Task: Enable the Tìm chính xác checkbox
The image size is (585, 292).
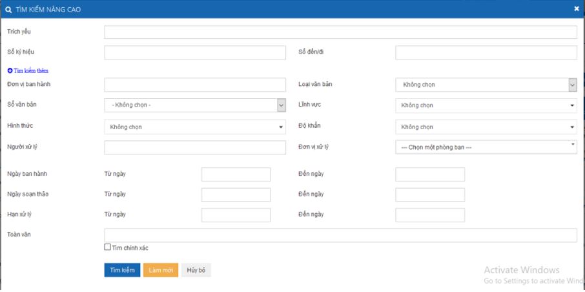Action: (108, 247)
